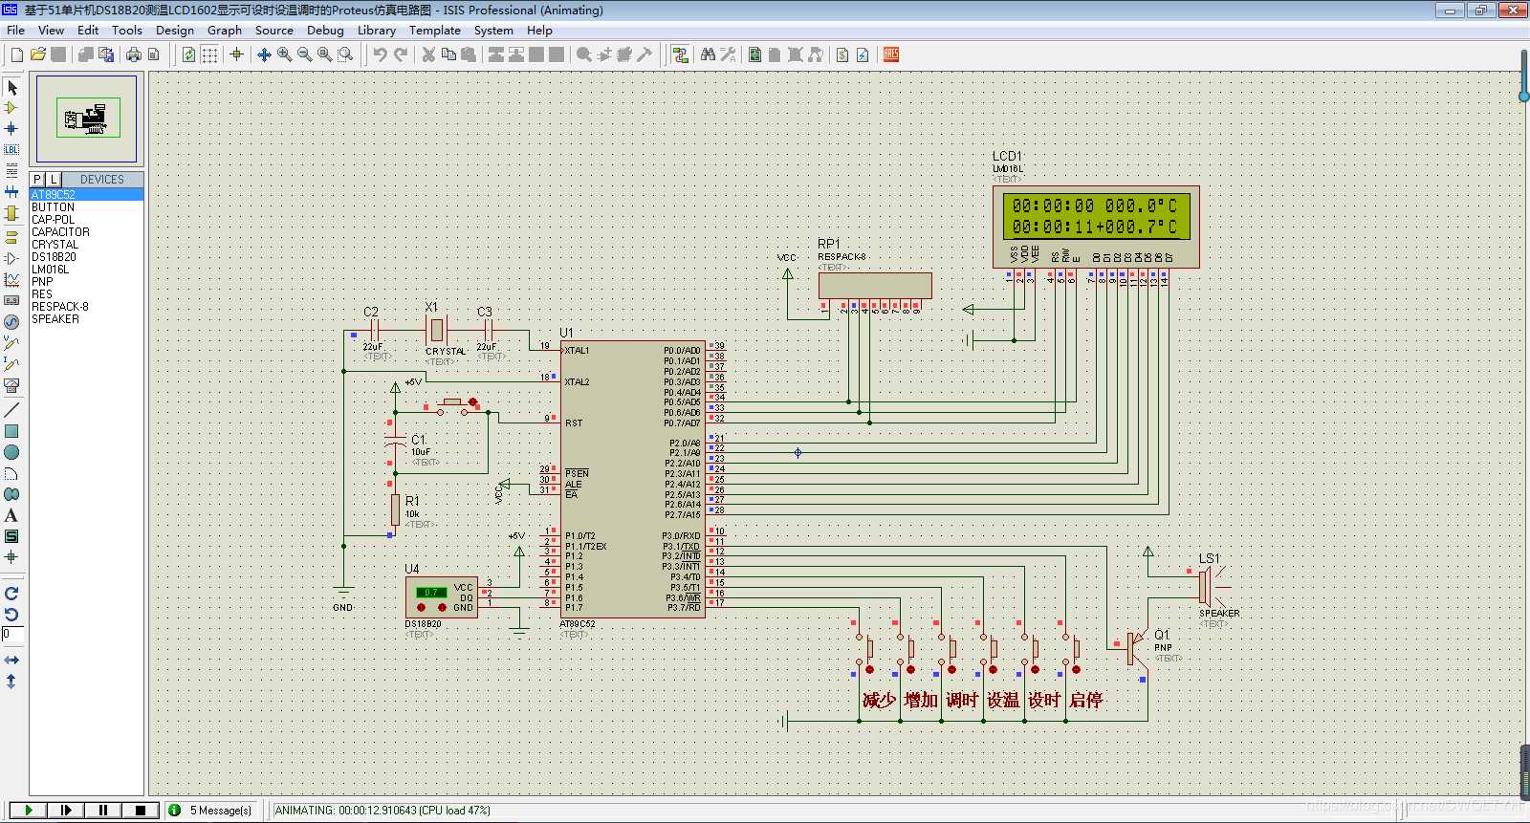Click the horizontal mirror (X-flip) icon
Screen dimensions: 1530x823
pos(11,660)
